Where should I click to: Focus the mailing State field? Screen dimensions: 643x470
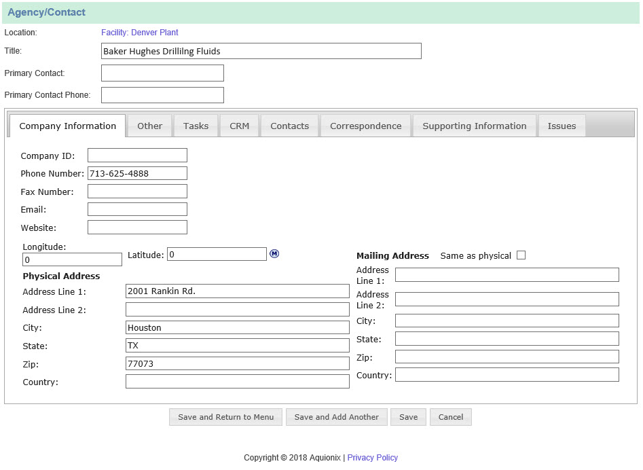507,339
